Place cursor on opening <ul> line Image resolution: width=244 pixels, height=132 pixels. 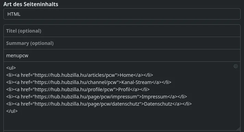[11, 68]
